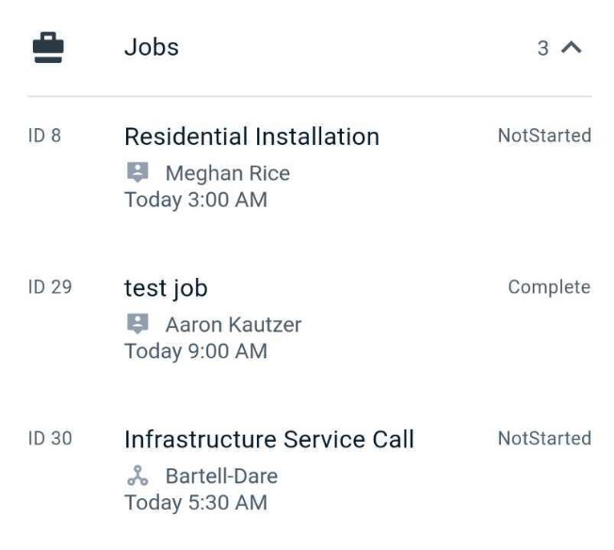Click NotStarted status of Infrastructure Service Call
The width and height of the screenshot is (614, 550).
(544, 438)
